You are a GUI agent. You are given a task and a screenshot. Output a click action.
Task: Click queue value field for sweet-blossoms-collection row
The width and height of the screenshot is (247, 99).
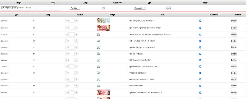pos(71,67)
